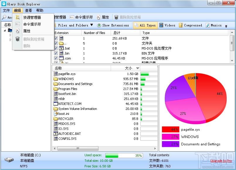Click the Glary Disk Explorer app icon
The height and width of the screenshot is (170, 236).
click(4, 4)
